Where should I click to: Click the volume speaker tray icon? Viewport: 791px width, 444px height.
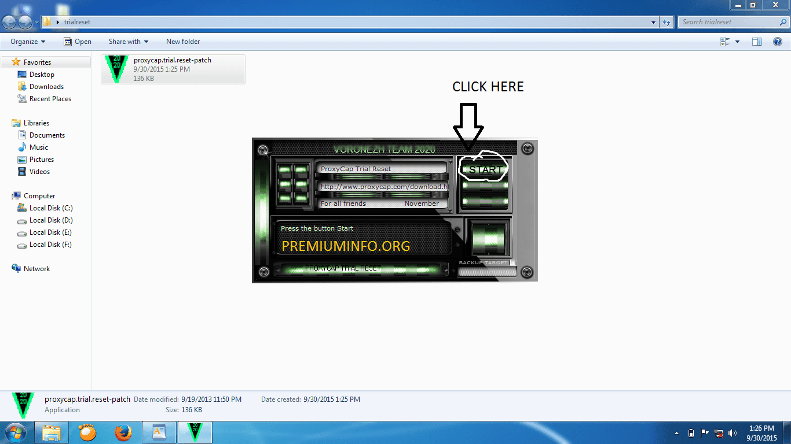(x=733, y=433)
